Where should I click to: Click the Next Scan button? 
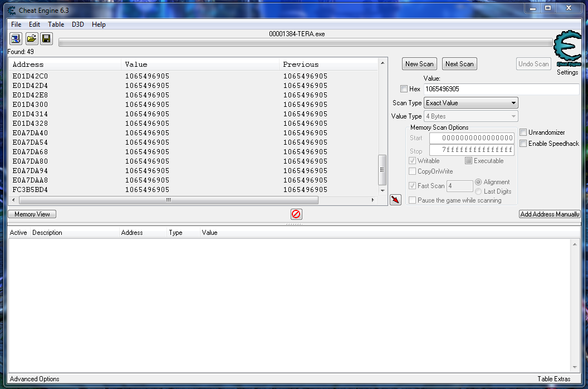point(459,64)
